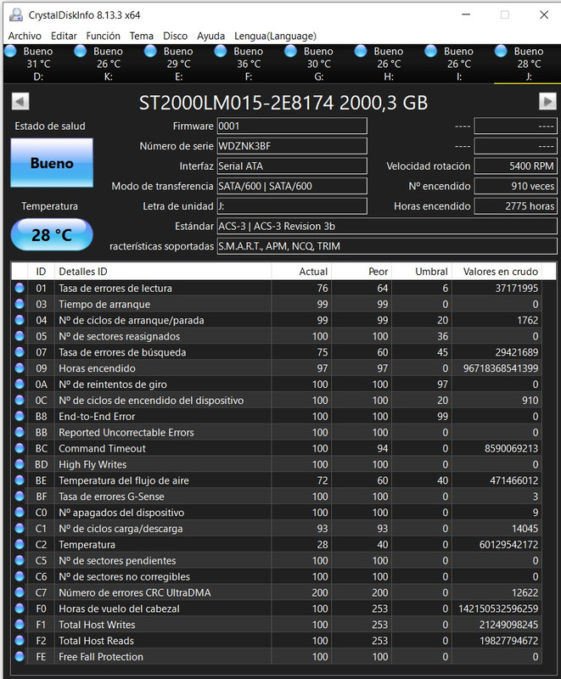
Task: Click the Valores en crudo column header
Action: tap(497, 272)
